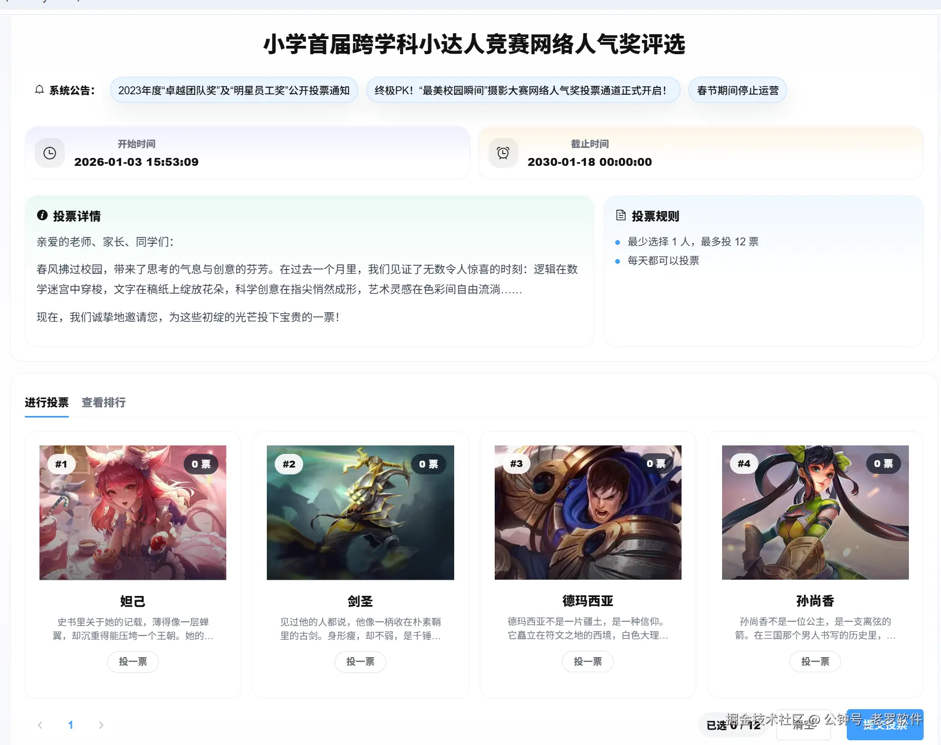Click the rule 每天都可以投票
941x745 pixels.
(663, 261)
